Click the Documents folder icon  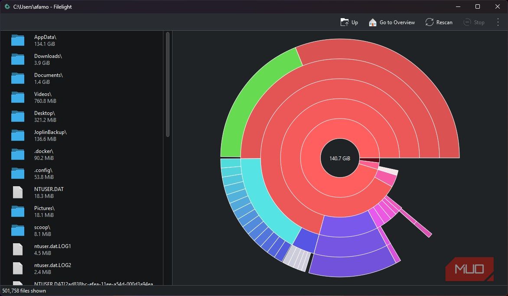[18, 79]
